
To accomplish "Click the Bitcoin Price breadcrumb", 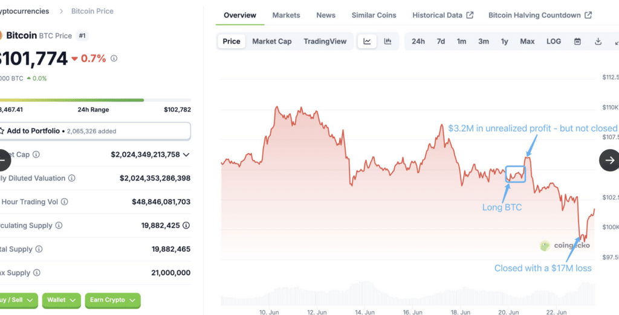I will coord(92,11).
